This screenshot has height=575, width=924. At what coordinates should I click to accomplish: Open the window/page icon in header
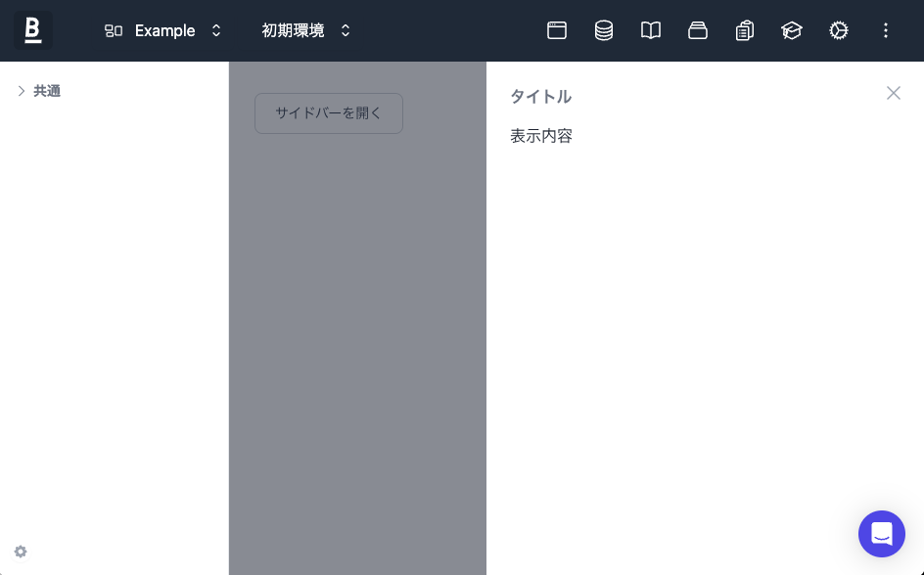coord(556,30)
